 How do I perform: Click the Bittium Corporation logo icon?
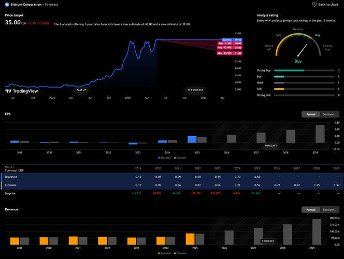pos(7,4)
